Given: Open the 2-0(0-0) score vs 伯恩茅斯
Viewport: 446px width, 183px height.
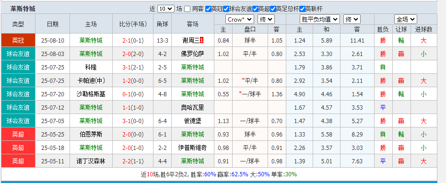Looking at the screenshot, I should pos(133,135).
